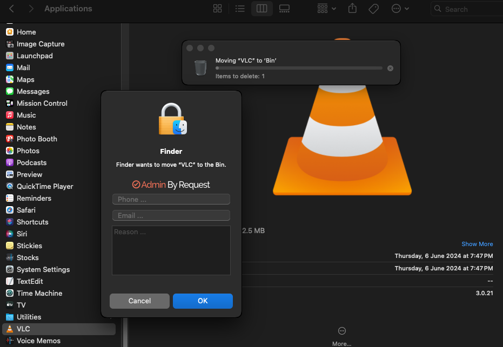Select the Voice Memos app icon

point(10,341)
